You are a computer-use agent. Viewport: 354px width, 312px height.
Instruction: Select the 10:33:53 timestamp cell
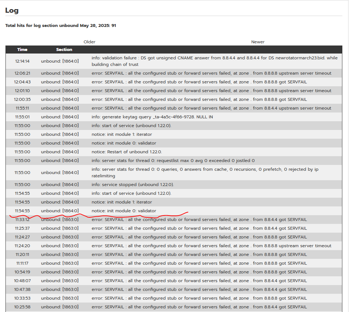point(22,298)
